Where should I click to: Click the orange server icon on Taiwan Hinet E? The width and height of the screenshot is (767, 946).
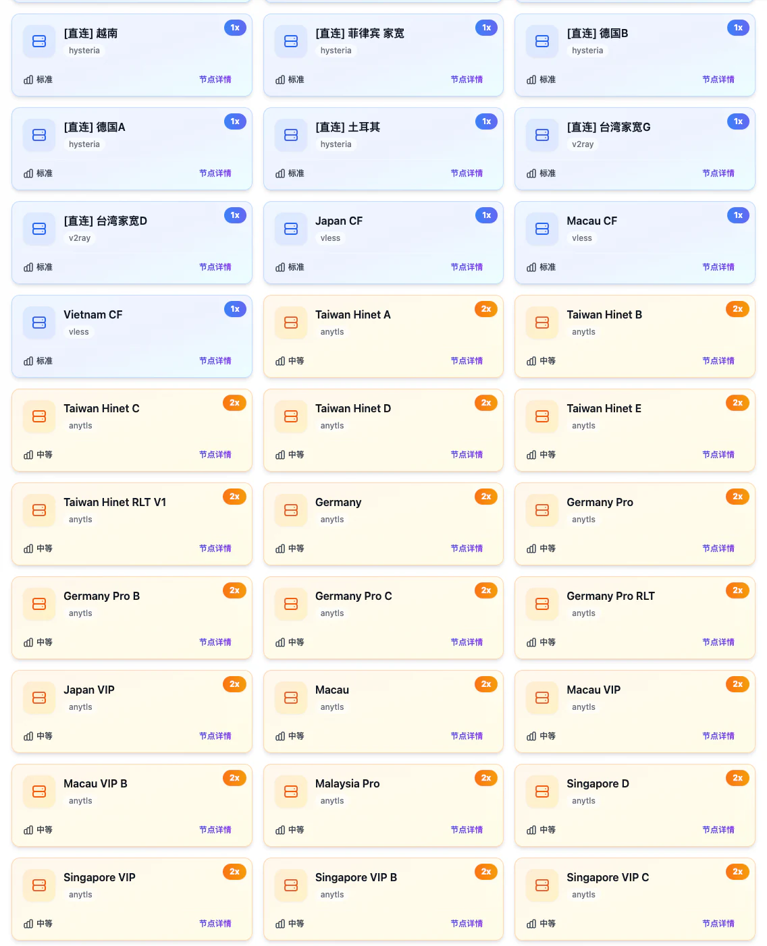(x=542, y=416)
